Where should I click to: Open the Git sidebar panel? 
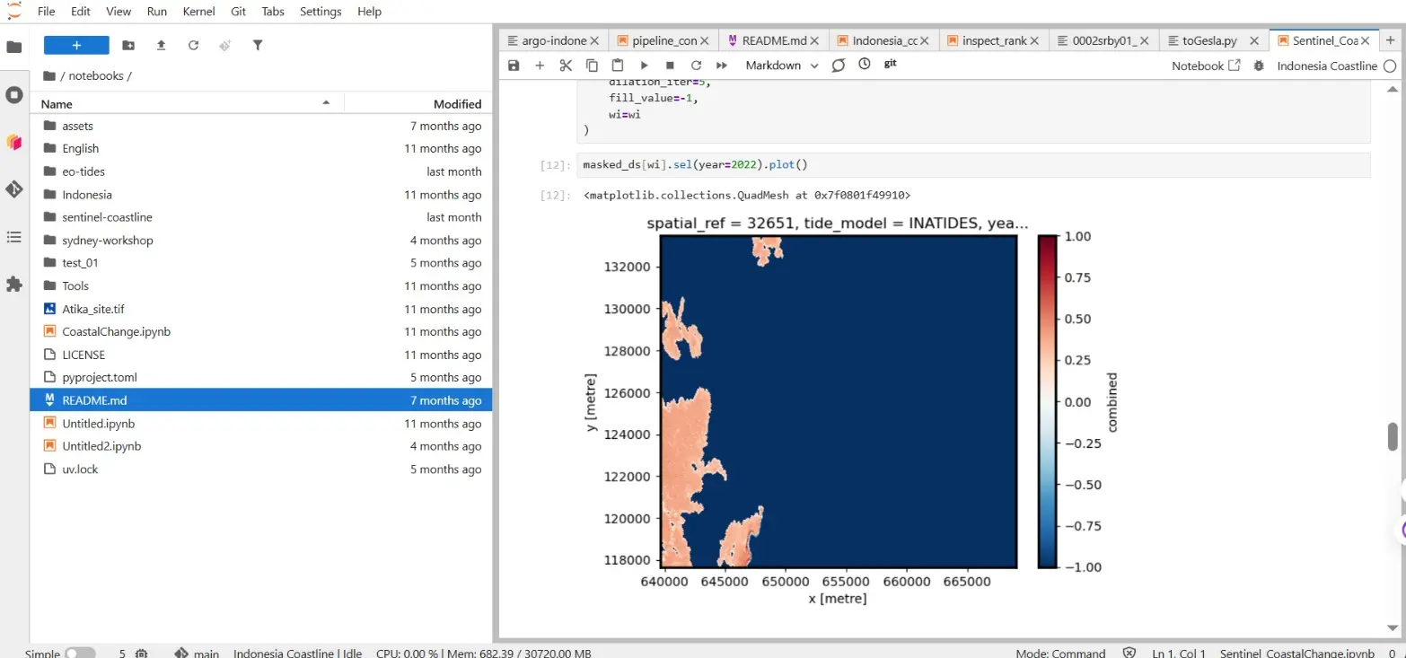coord(14,189)
